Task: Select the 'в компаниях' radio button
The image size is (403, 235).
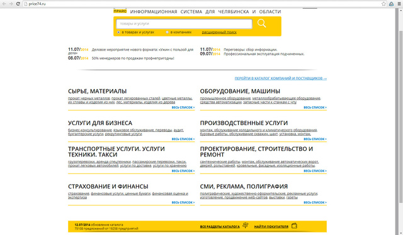Action: click(167, 32)
